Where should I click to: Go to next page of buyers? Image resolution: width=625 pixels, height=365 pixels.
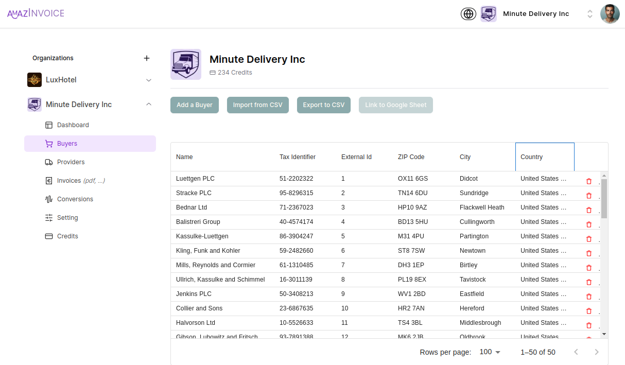pos(597,352)
